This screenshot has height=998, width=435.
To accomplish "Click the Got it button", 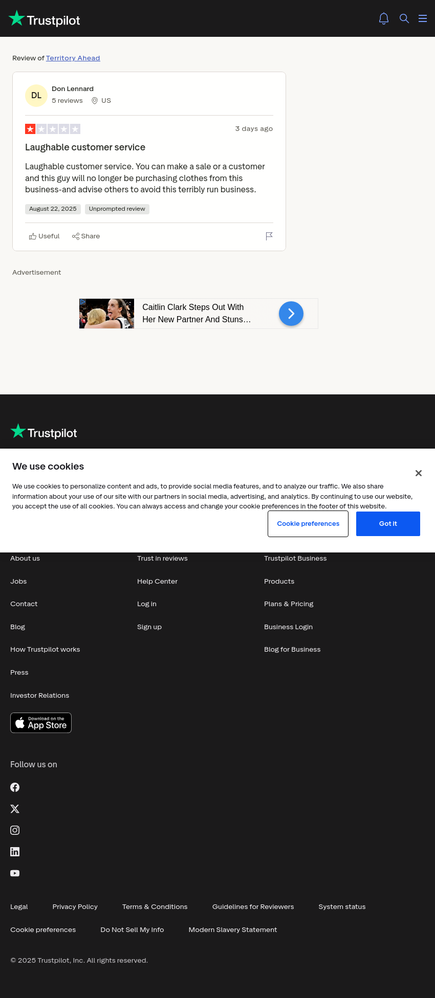I will 388,524.
